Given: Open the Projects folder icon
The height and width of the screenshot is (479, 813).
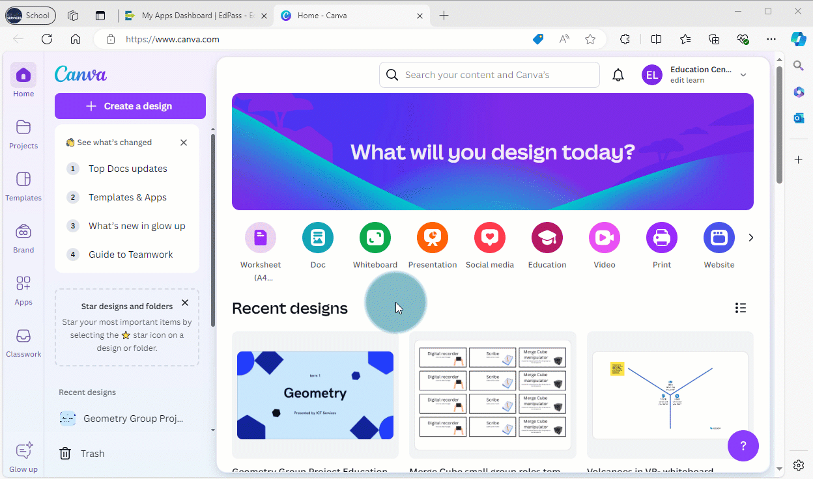Looking at the screenshot, I should click(23, 127).
